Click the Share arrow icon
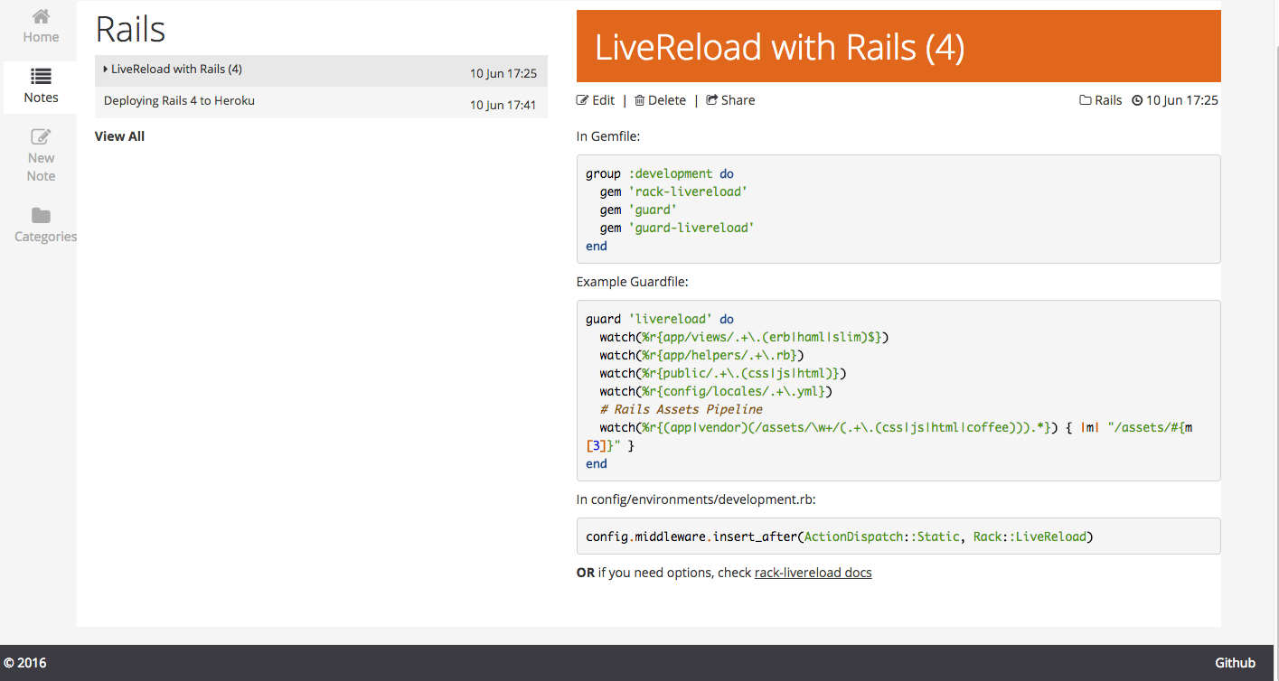 [712, 100]
